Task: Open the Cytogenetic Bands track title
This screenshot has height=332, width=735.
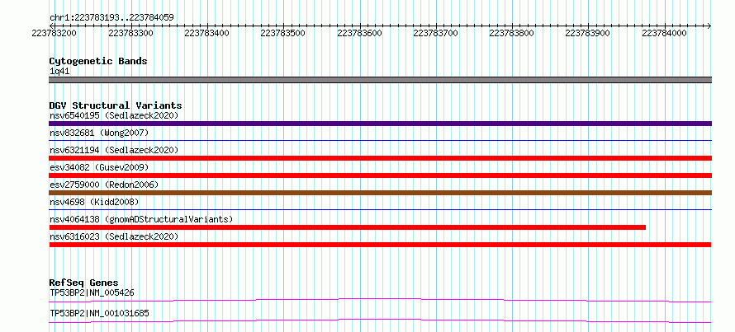Action: [x=98, y=61]
